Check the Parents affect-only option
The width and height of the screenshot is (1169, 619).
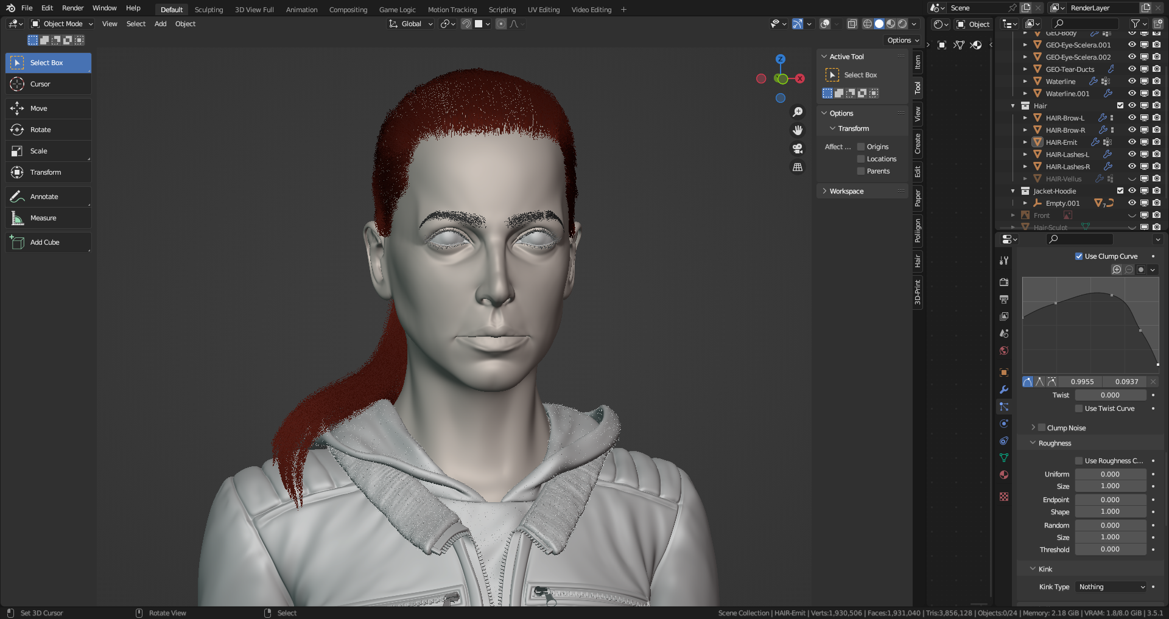[x=861, y=171]
